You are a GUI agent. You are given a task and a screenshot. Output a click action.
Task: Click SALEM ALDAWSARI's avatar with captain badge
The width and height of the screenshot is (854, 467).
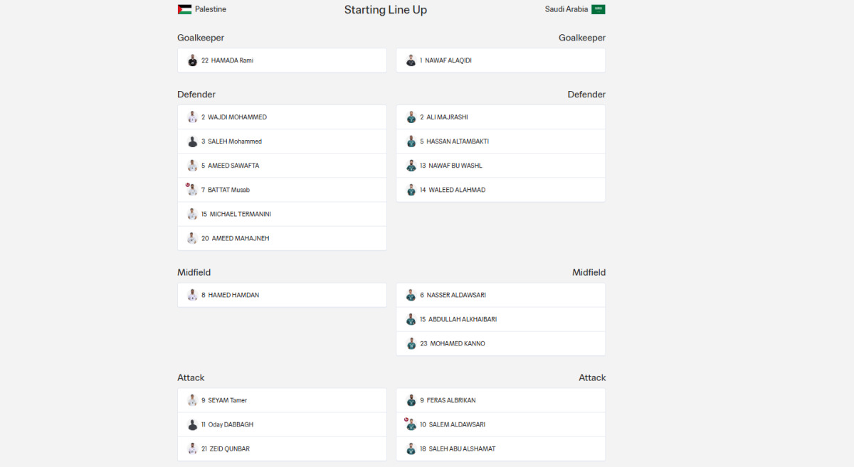tap(411, 424)
